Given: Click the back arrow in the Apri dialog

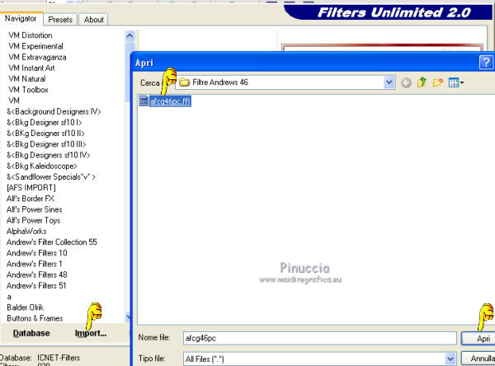Looking at the screenshot, I should pos(406,82).
